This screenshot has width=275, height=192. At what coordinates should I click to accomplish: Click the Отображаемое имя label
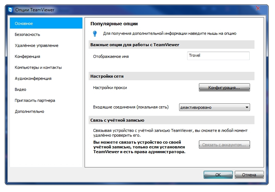tap(111, 56)
